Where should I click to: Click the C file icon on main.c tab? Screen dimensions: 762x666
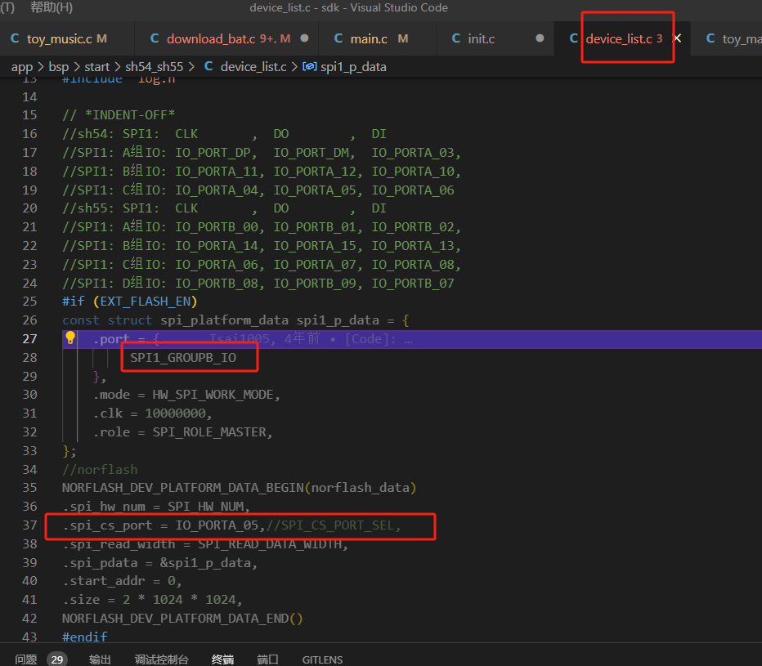pos(338,38)
